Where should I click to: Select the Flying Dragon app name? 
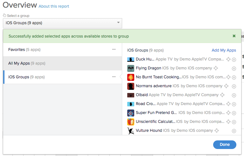click(x=149, y=68)
